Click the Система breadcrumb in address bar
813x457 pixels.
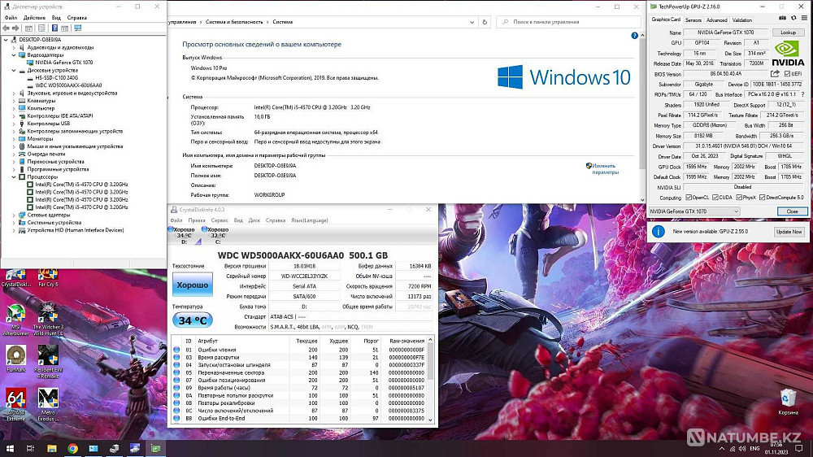283,22
